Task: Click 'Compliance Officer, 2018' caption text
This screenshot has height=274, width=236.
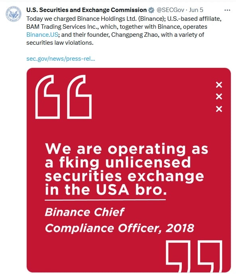Action: (x=120, y=228)
